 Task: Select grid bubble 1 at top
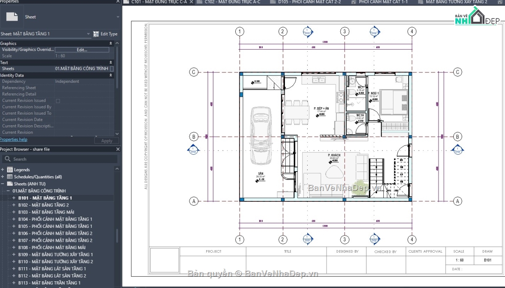pyautogui.click(x=239, y=31)
